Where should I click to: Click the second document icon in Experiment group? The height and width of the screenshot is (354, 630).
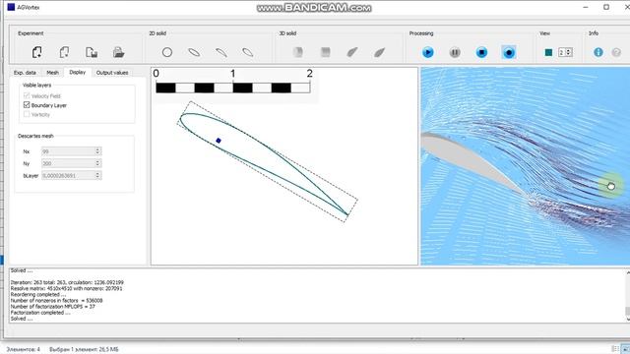pyautogui.click(x=64, y=52)
